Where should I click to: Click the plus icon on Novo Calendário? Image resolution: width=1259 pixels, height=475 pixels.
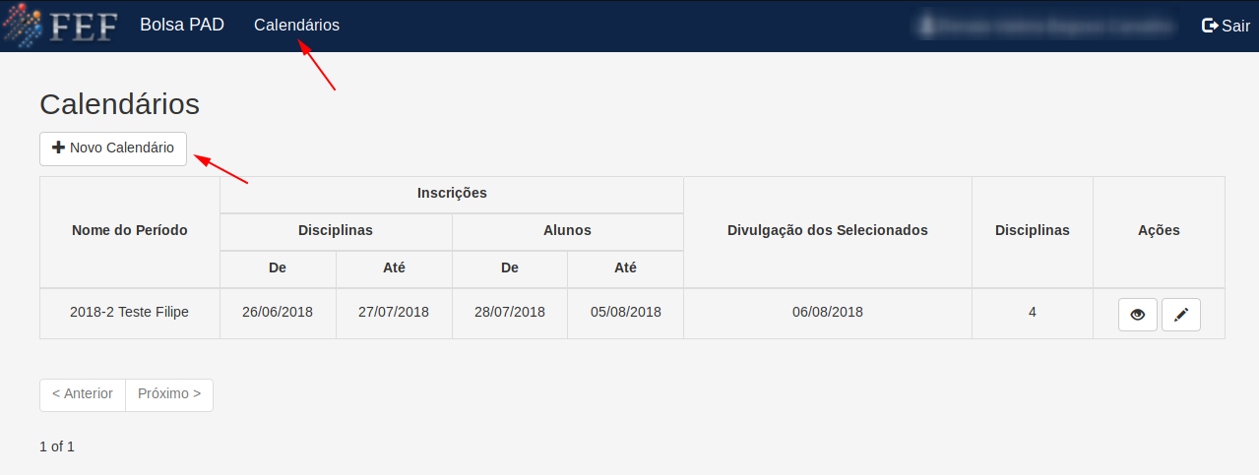58,148
